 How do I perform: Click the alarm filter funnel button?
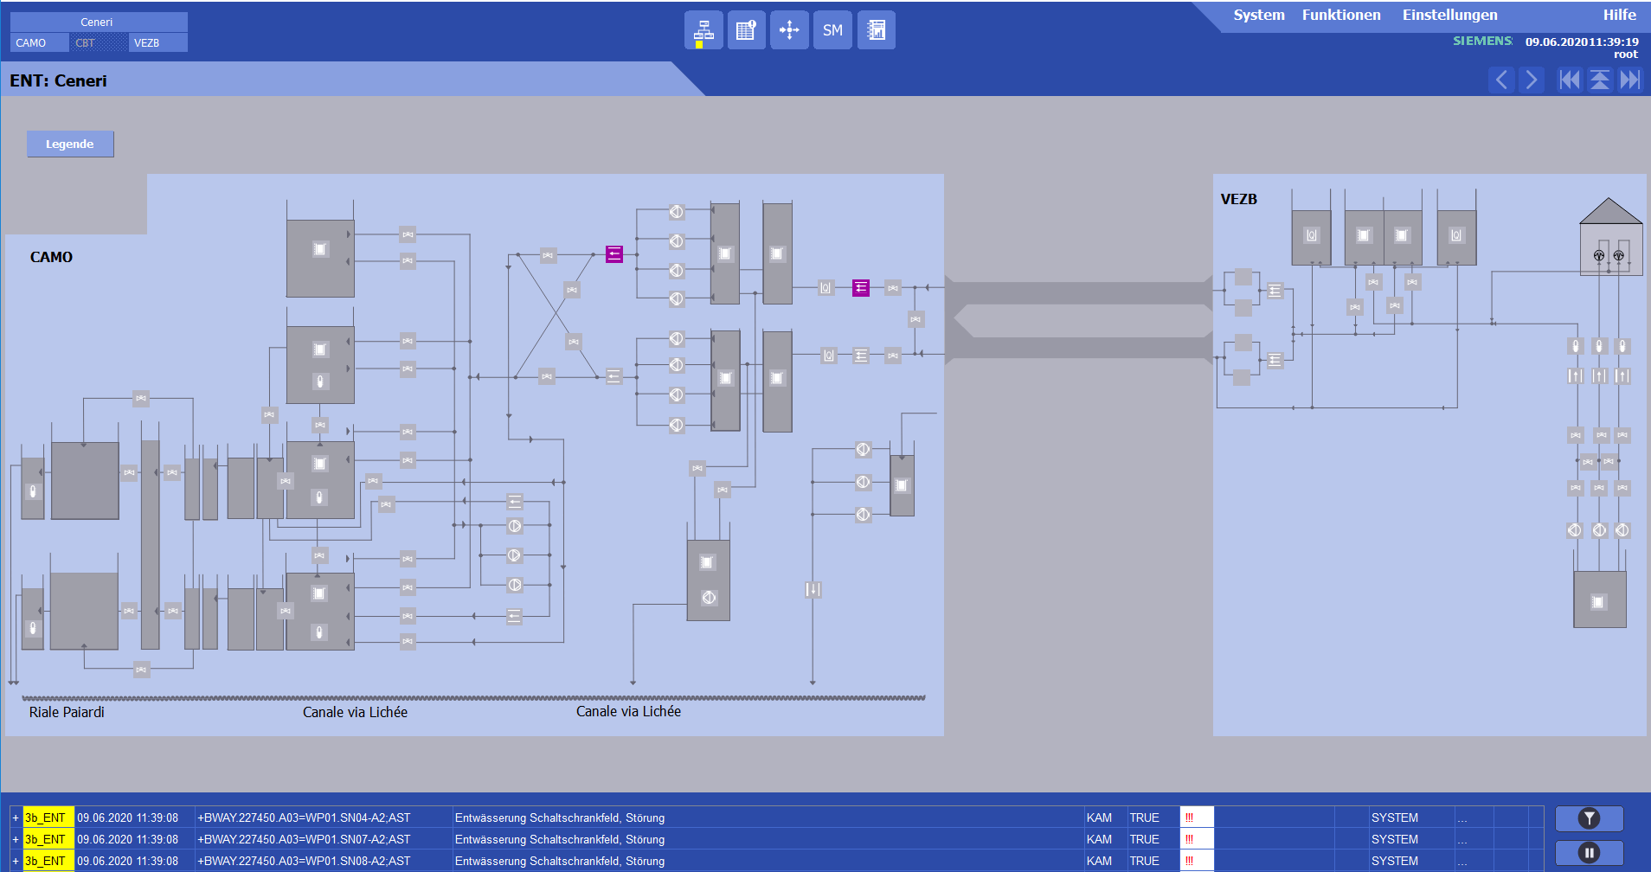1589,818
